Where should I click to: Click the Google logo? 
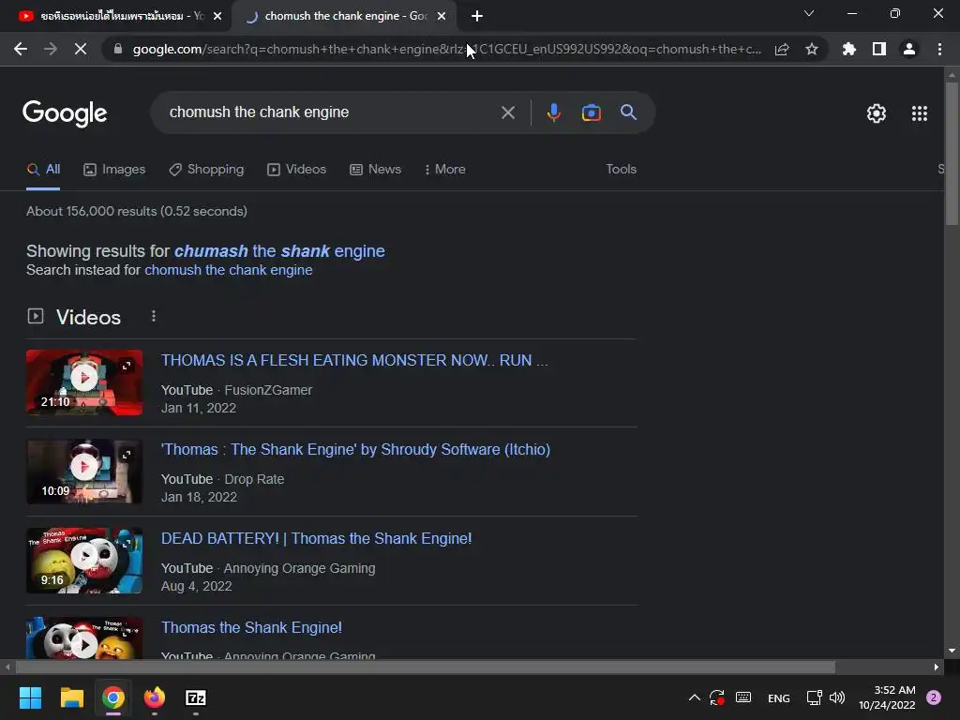[x=65, y=113]
